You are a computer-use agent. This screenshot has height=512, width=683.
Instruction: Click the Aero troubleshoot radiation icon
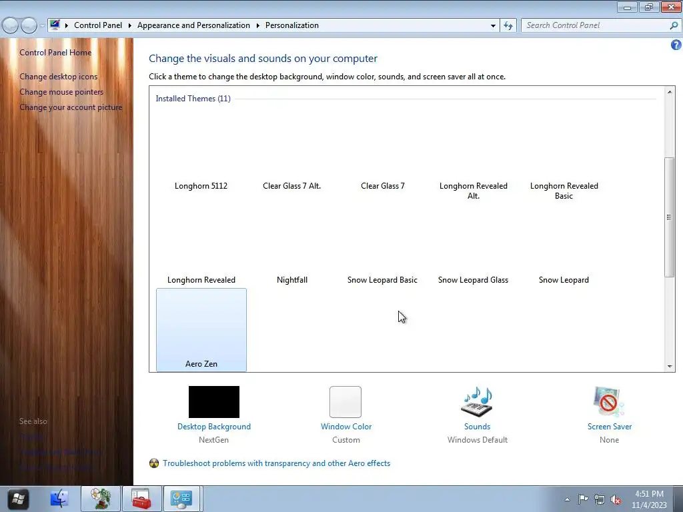[x=154, y=463]
